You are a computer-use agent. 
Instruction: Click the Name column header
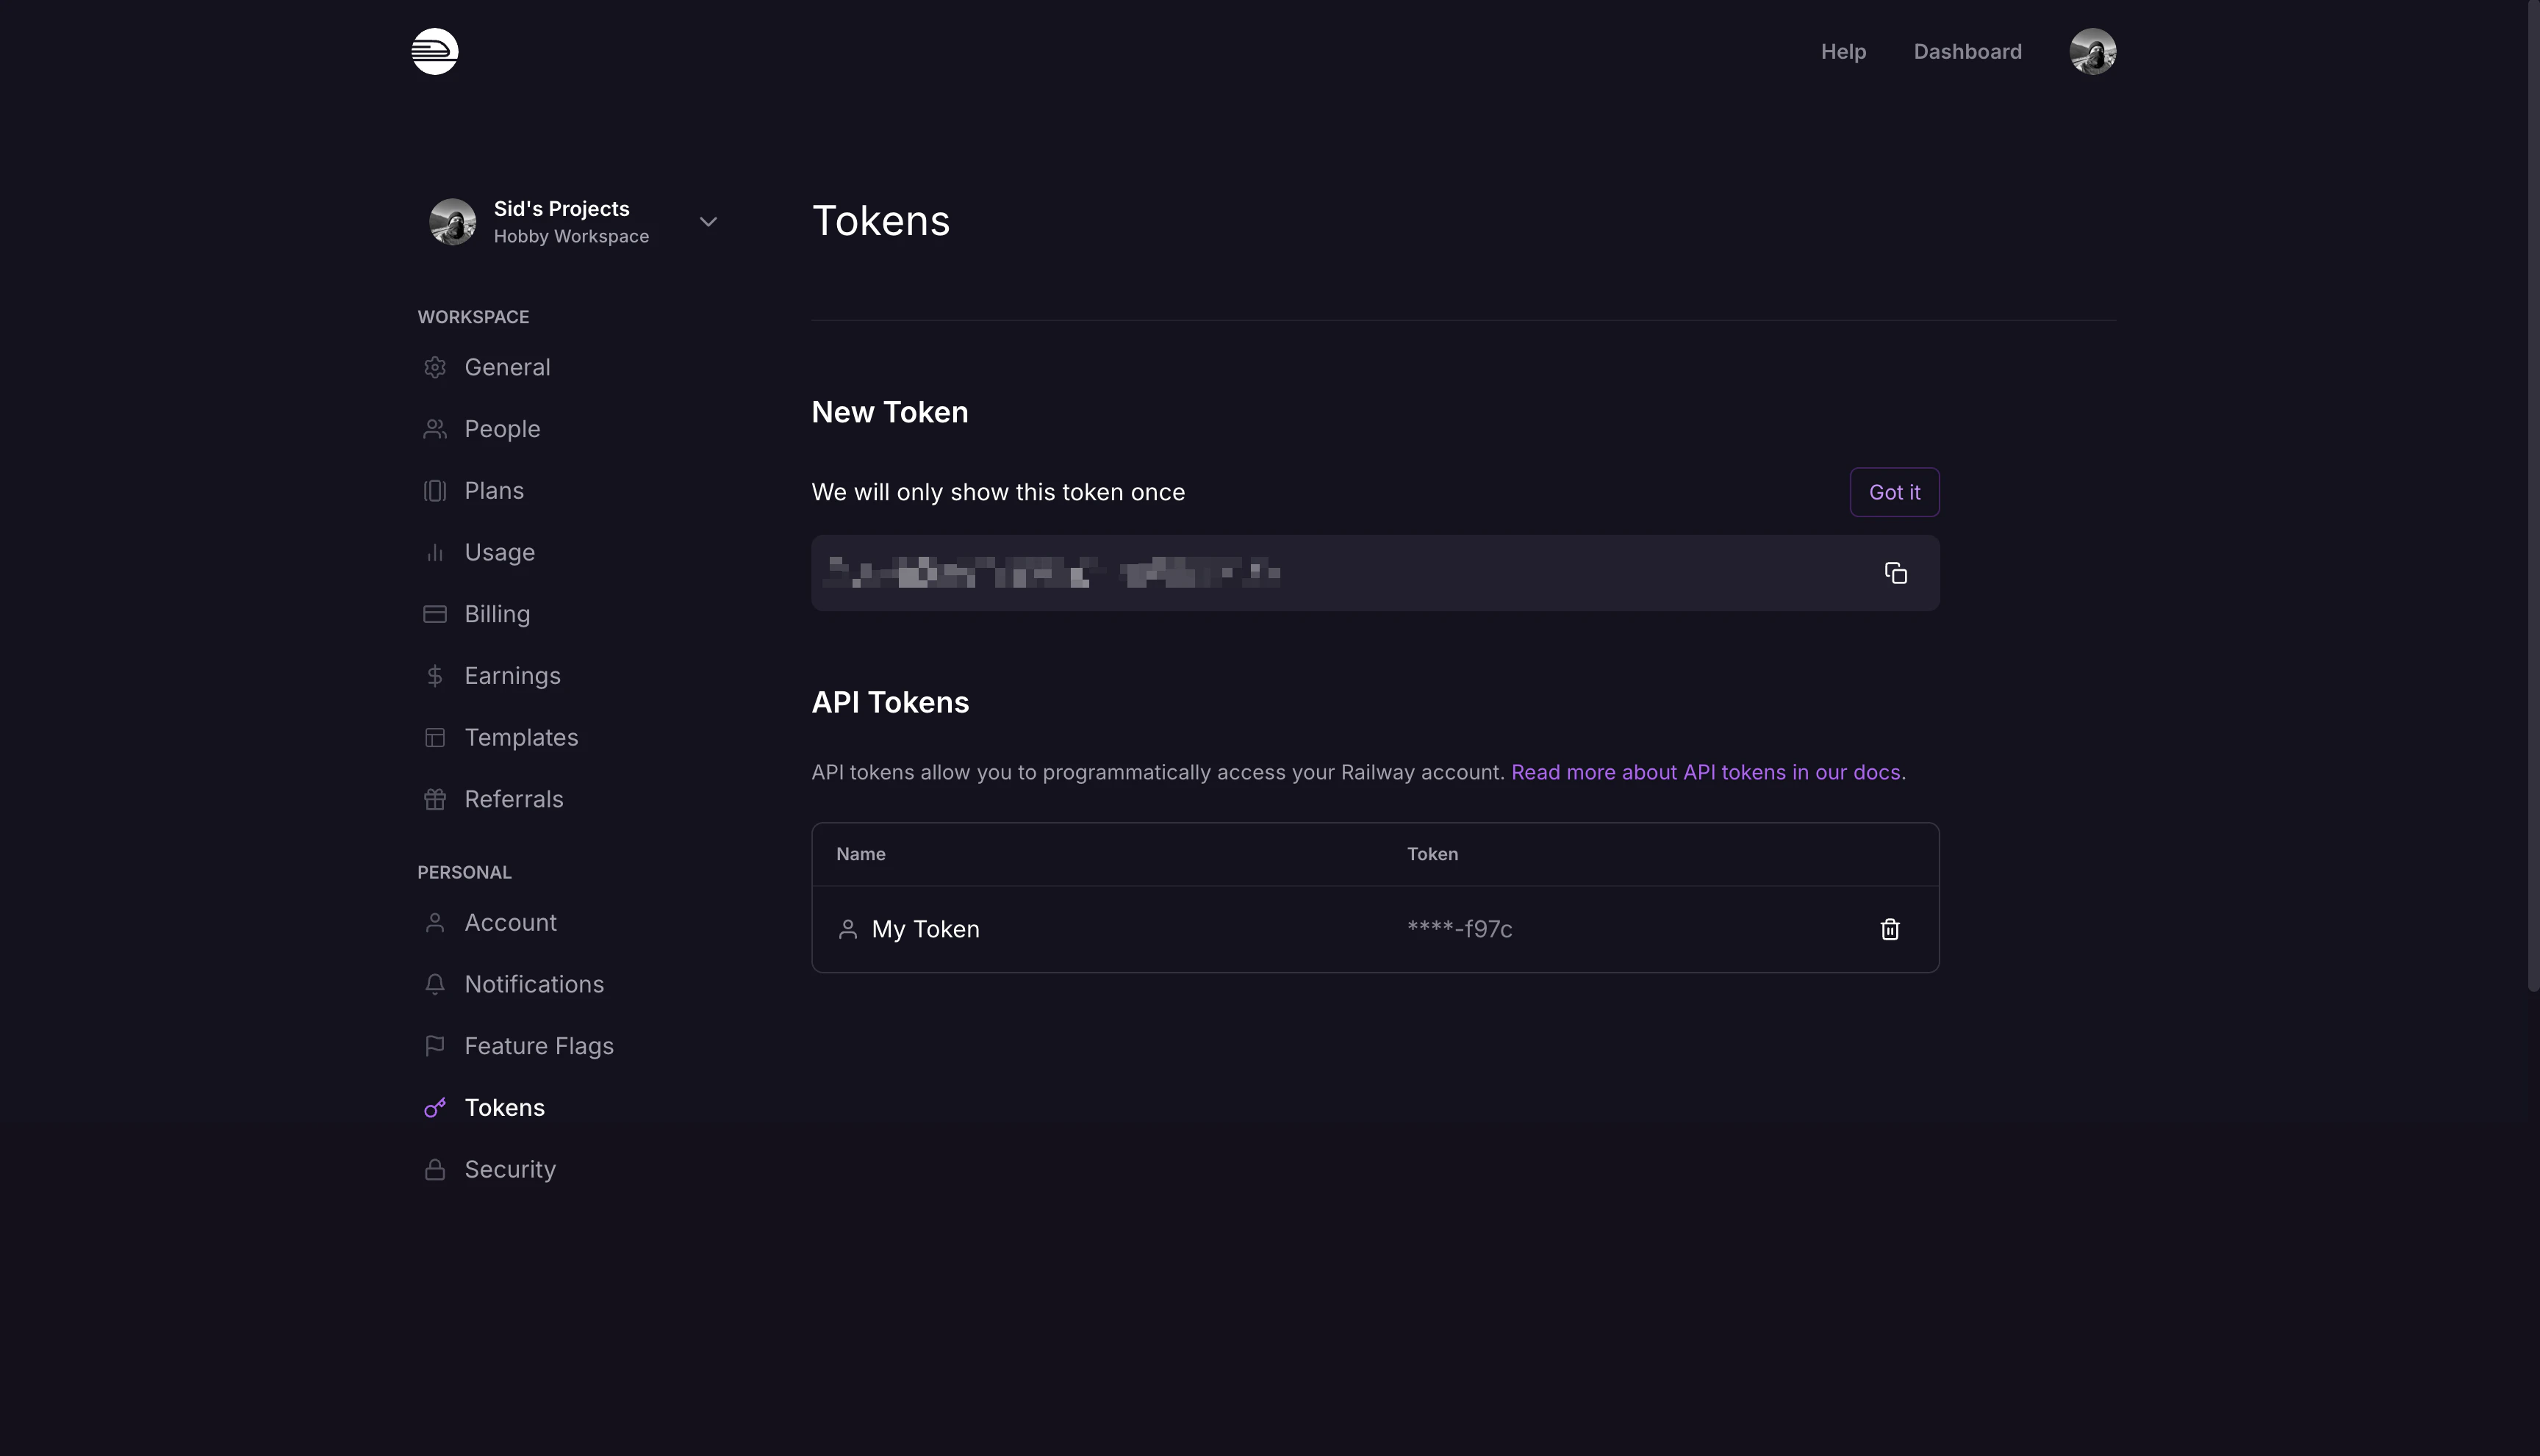861,854
